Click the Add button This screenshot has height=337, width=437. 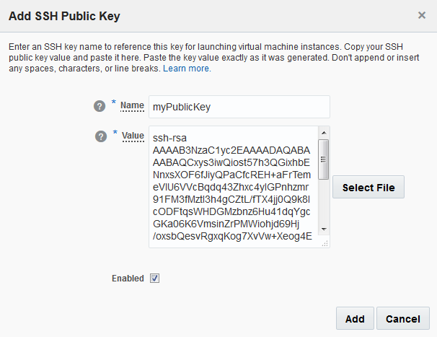pos(355,318)
